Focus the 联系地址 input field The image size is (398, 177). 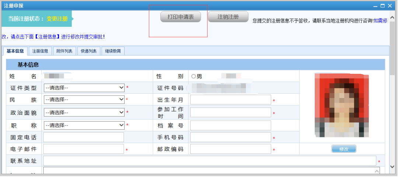click(210, 161)
